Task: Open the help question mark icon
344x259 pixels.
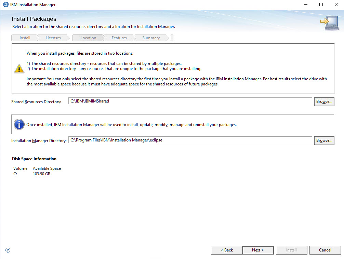Action: coord(8,250)
